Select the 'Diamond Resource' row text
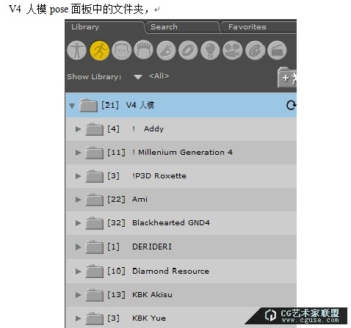351x328 pixels. (x=170, y=271)
